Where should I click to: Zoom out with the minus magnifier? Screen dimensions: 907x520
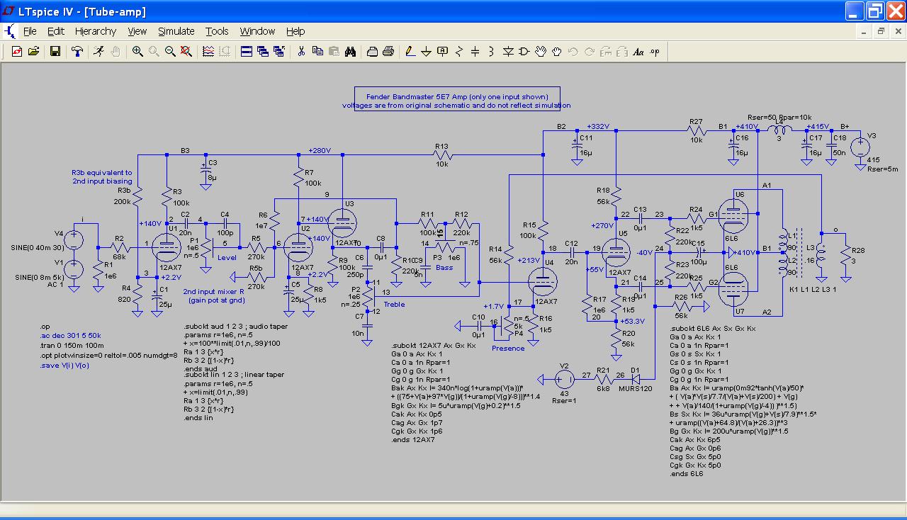click(170, 52)
